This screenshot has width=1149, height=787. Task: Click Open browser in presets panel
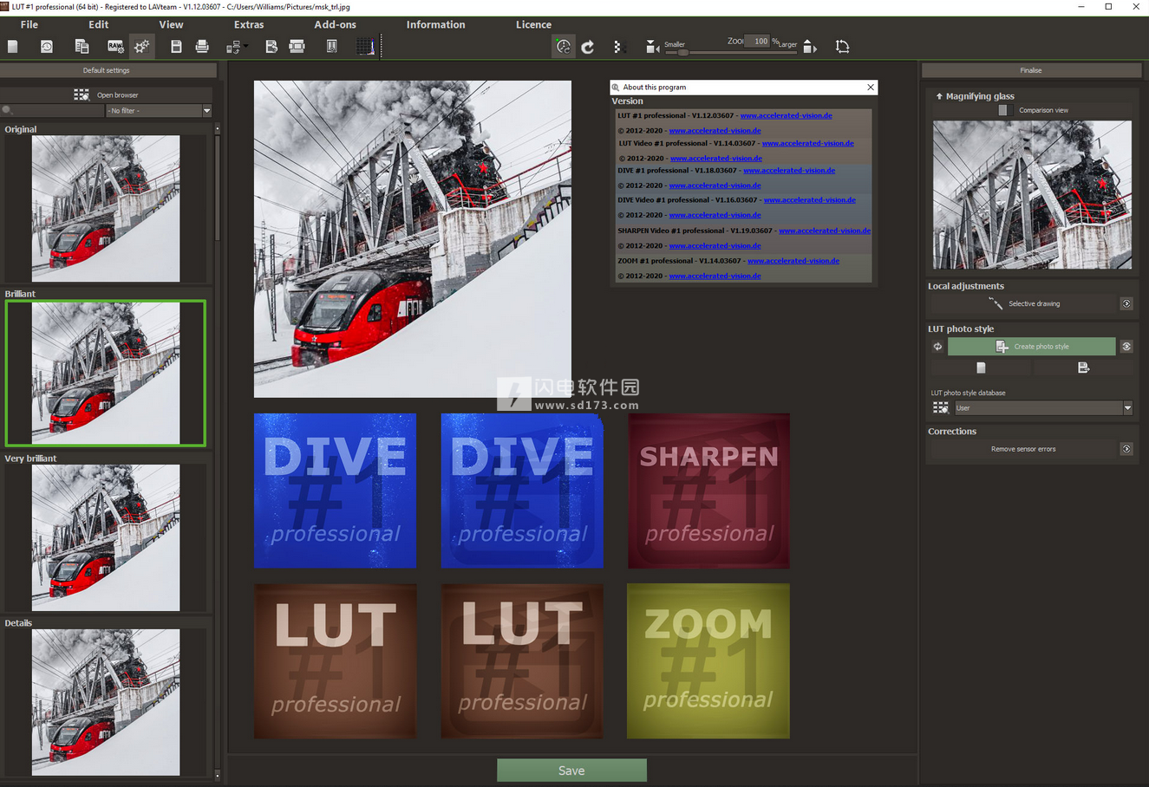point(107,94)
